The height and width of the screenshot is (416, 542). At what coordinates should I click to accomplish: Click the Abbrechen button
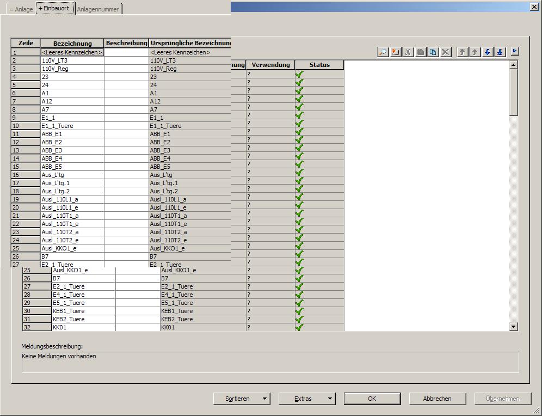[438, 399]
